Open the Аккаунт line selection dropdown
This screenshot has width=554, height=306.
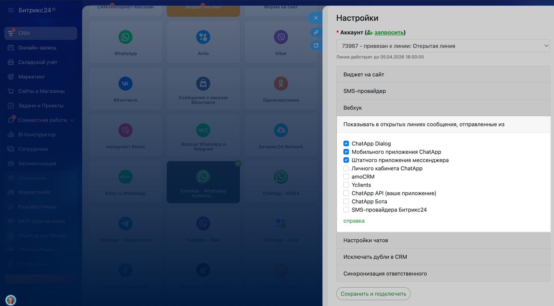point(443,46)
